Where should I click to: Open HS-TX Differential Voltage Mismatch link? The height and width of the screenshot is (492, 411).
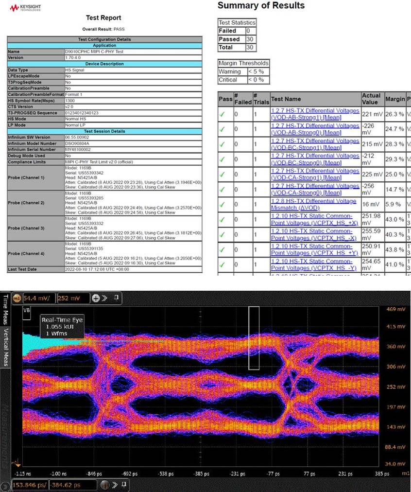pyautogui.click(x=313, y=204)
